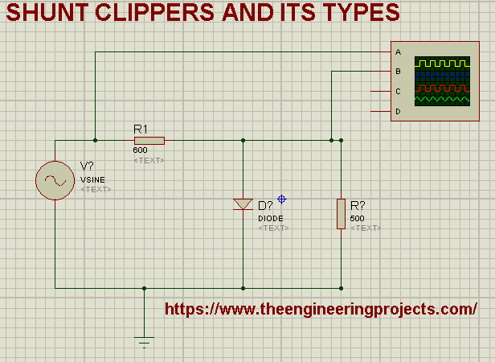The width and height of the screenshot is (495, 362).
Task: Click the ground terminal symbol
Action: coord(144,342)
